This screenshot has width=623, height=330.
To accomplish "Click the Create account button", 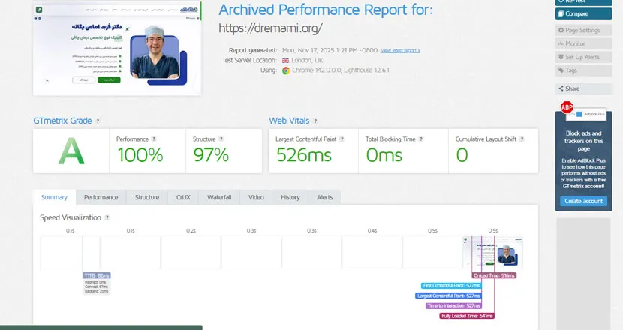I will (x=583, y=201).
